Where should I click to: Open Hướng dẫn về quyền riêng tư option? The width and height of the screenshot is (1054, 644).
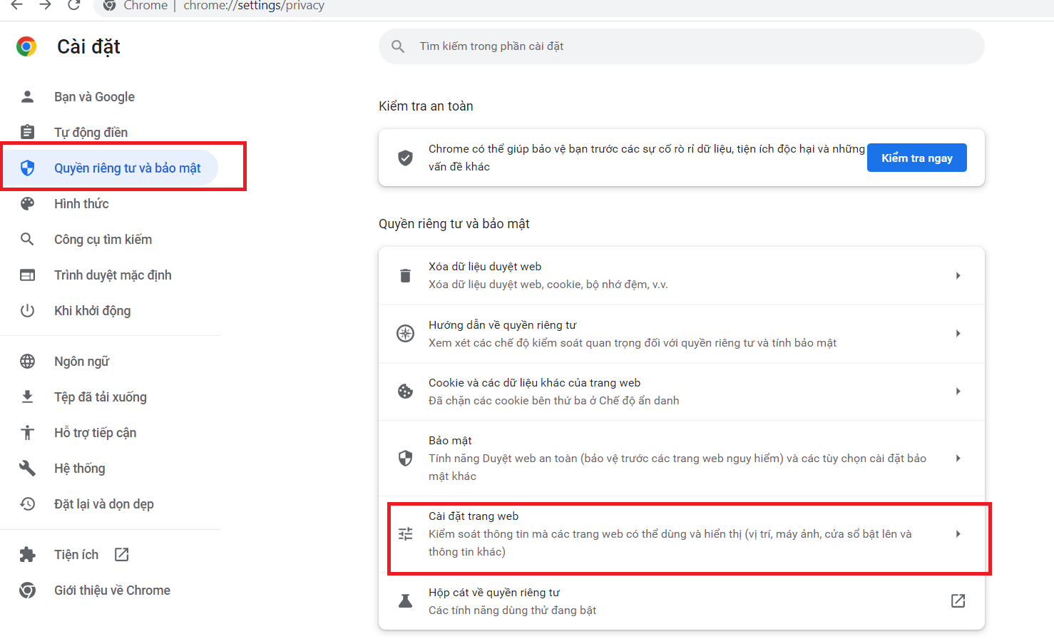(x=681, y=333)
